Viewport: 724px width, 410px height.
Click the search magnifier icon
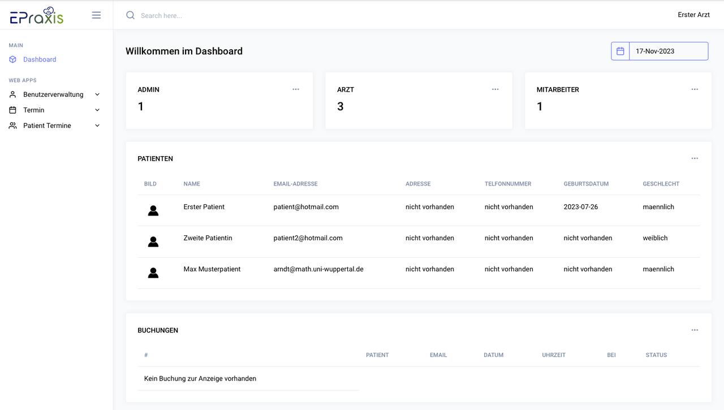tap(130, 15)
